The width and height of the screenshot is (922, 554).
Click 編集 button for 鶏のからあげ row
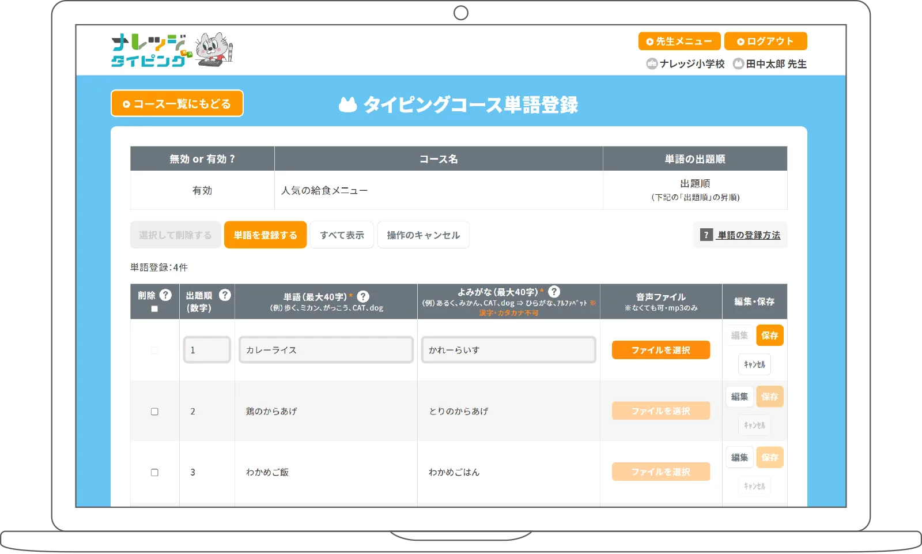click(x=739, y=397)
